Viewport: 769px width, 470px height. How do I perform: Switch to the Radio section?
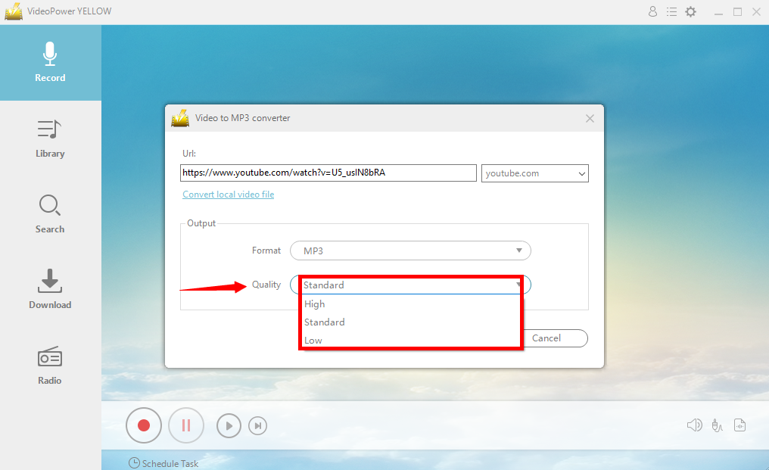click(x=50, y=366)
